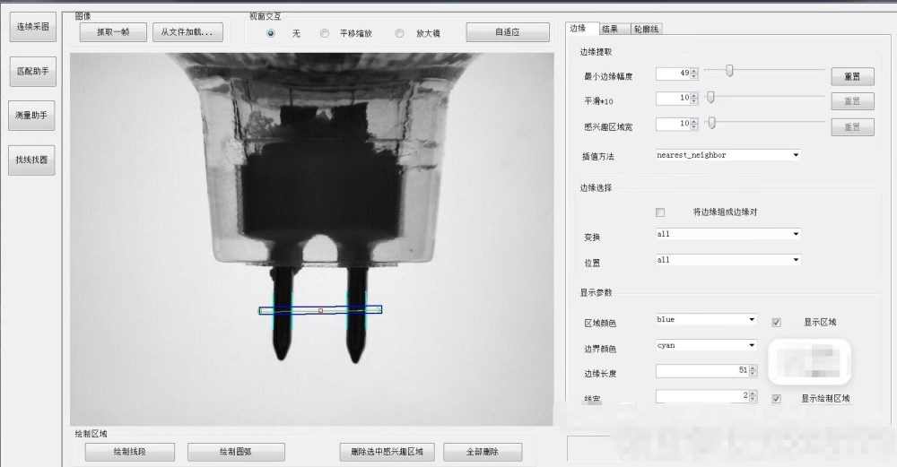Click the 平滑*10 value field
The width and height of the screenshot is (897, 467).
pyautogui.click(x=674, y=99)
